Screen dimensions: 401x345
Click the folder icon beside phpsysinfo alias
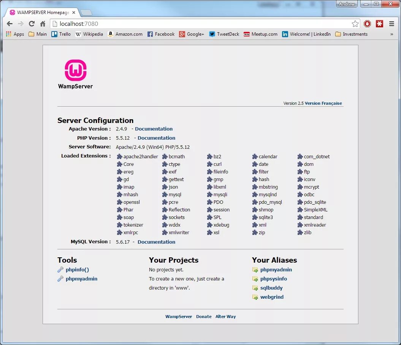(x=255, y=279)
